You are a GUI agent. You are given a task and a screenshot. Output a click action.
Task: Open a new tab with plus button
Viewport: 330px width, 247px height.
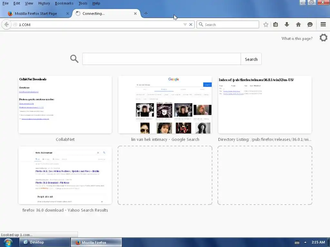point(146,14)
